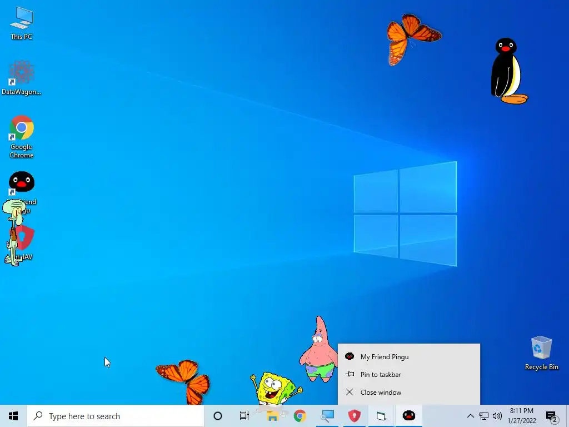Click the Pingu penguin character on desktop
This screenshot has height=427, width=569.
pyautogui.click(x=509, y=71)
